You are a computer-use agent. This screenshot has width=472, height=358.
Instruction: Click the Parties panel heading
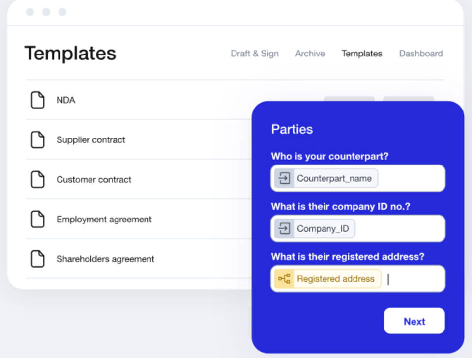tap(292, 129)
